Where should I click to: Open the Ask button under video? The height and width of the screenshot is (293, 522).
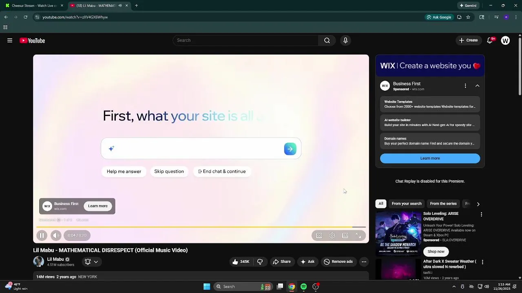pos(307,262)
